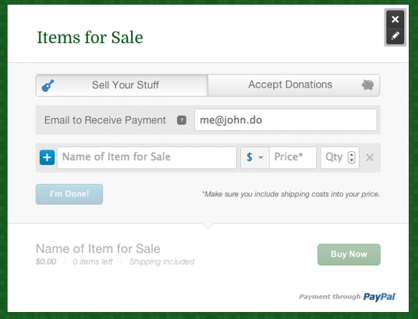Open the email payment help tooltip icon
Image resolution: width=418 pixels, height=319 pixels.
point(182,120)
